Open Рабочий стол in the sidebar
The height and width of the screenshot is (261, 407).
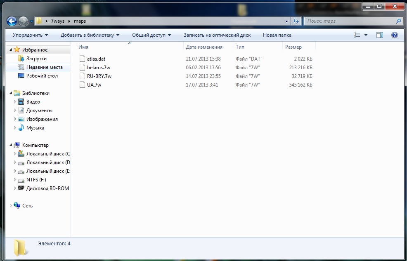click(42, 76)
